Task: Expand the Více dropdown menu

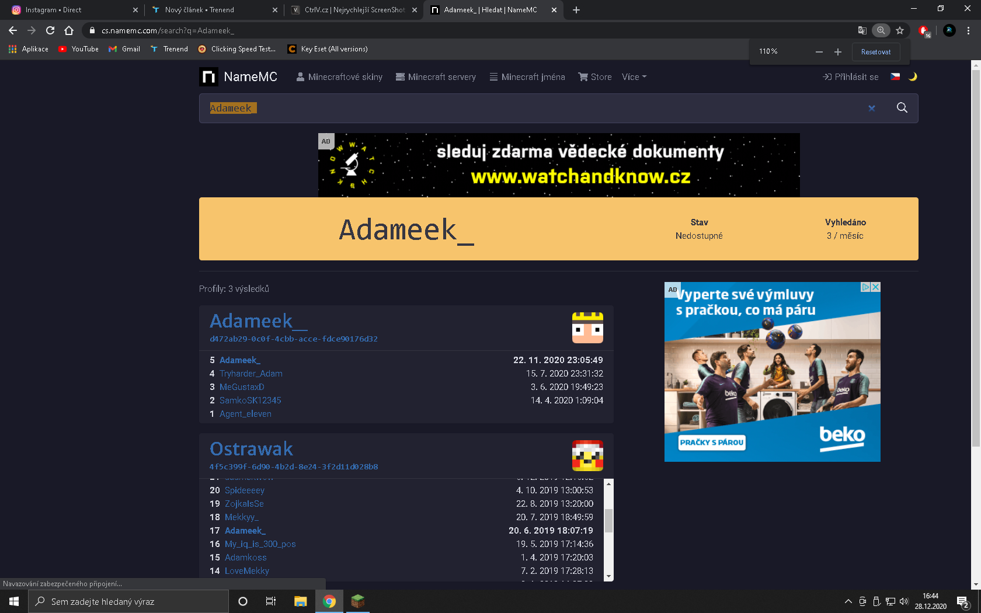Action: 634,77
